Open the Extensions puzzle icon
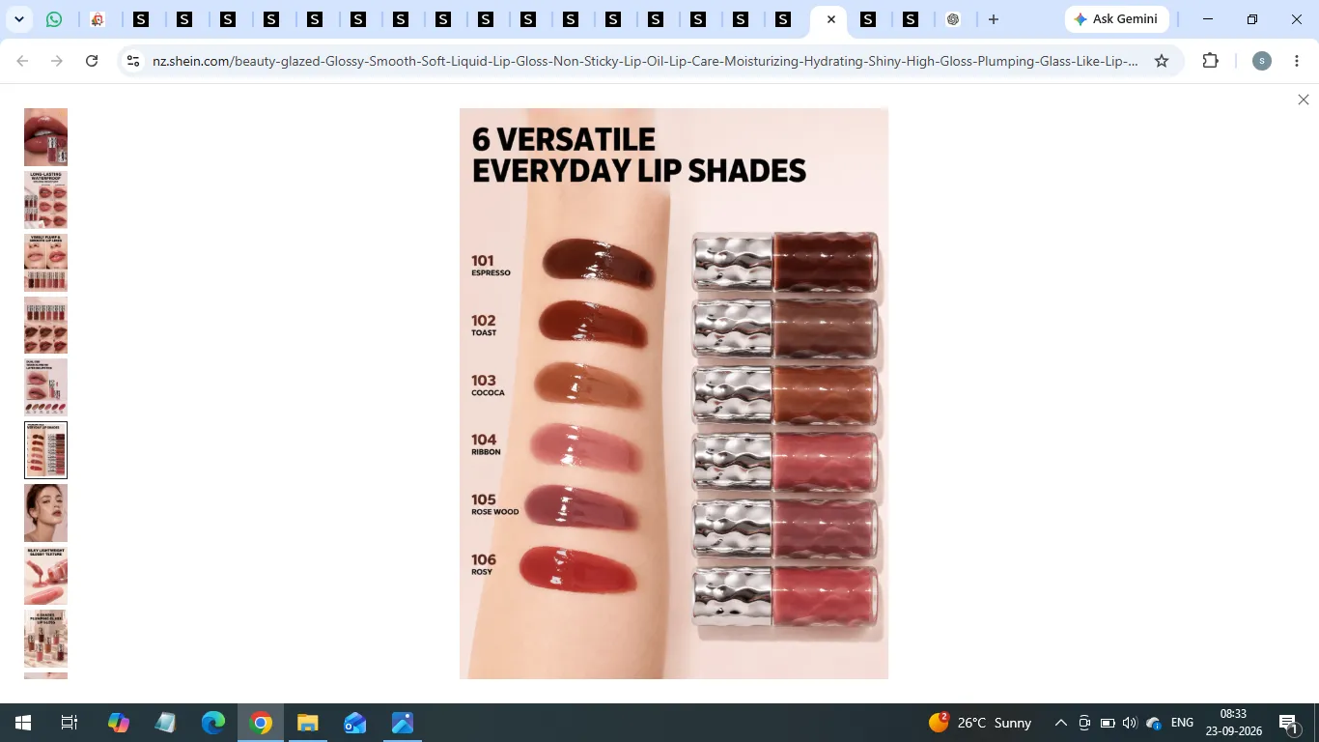 click(x=1211, y=61)
